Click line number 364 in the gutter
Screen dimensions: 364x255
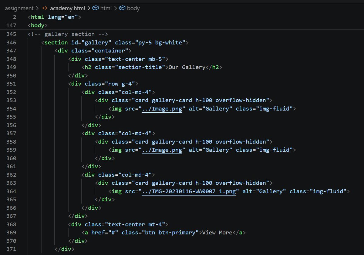tap(11, 191)
